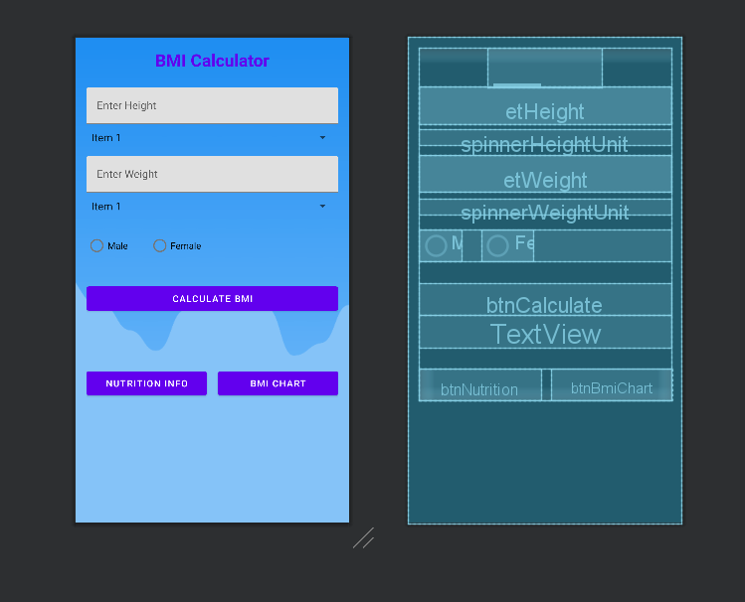Viewport: 745px width, 602px height.
Task: Click the NUTRITION INFO button
Action: point(146,383)
